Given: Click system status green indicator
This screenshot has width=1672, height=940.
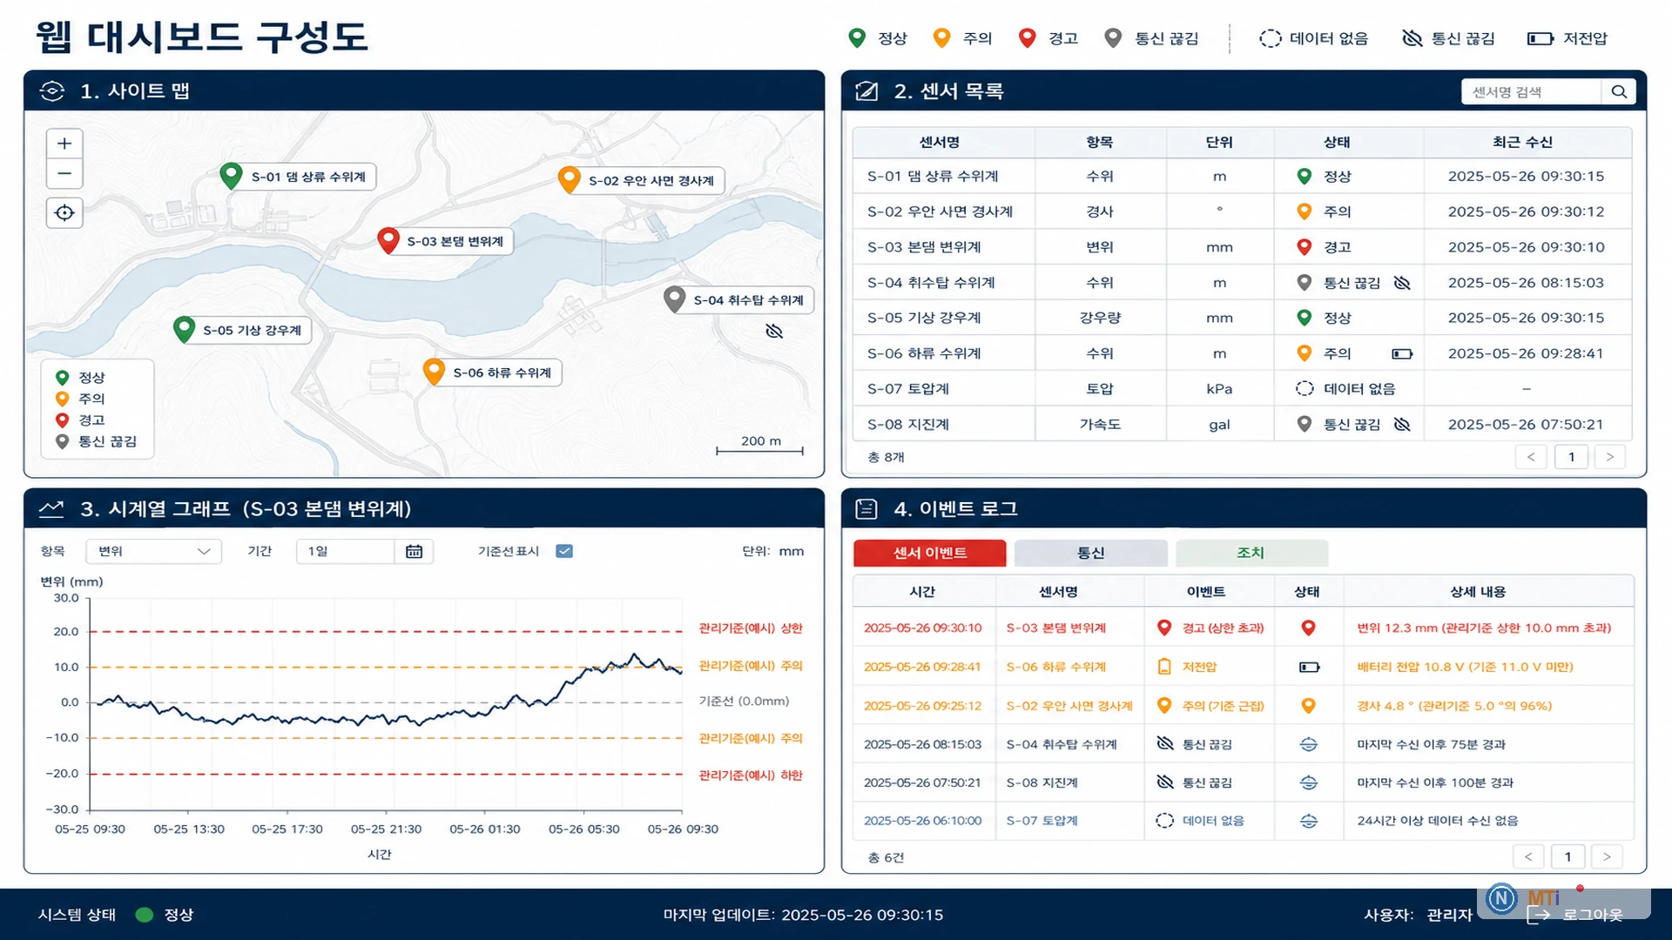Looking at the screenshot, I should coord(145,915).
